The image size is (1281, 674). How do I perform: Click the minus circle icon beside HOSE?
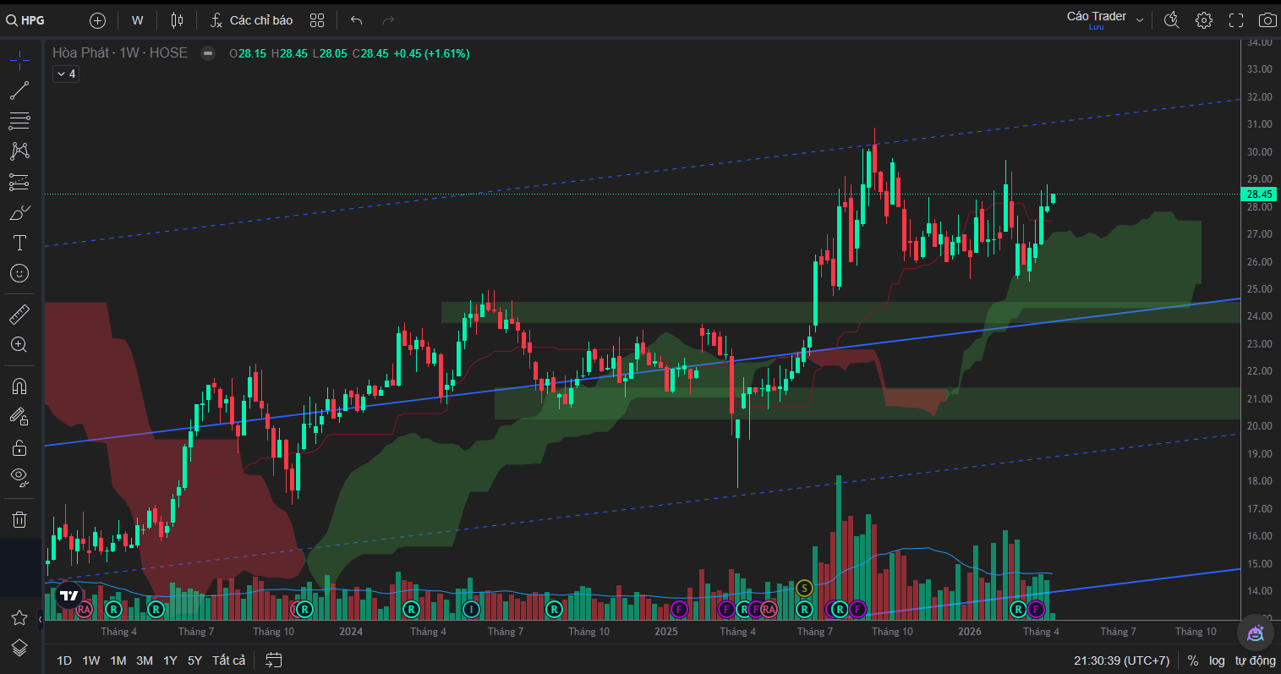click(208, 53)
